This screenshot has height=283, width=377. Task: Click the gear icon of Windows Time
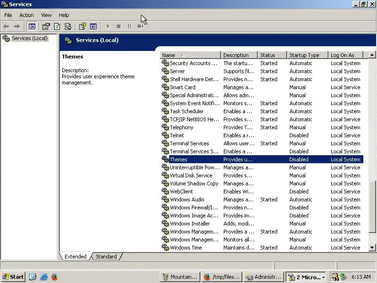pyautogui.click(x=165, y=247)
